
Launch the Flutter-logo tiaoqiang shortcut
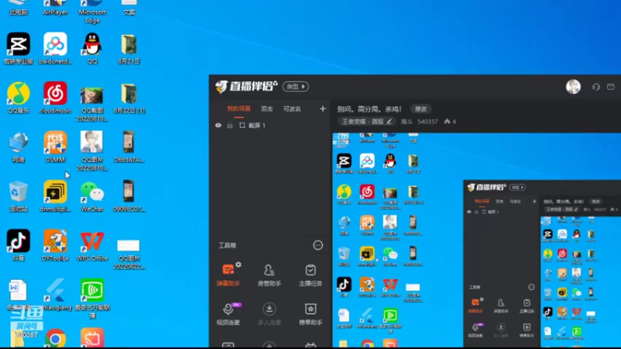[55, 295]
